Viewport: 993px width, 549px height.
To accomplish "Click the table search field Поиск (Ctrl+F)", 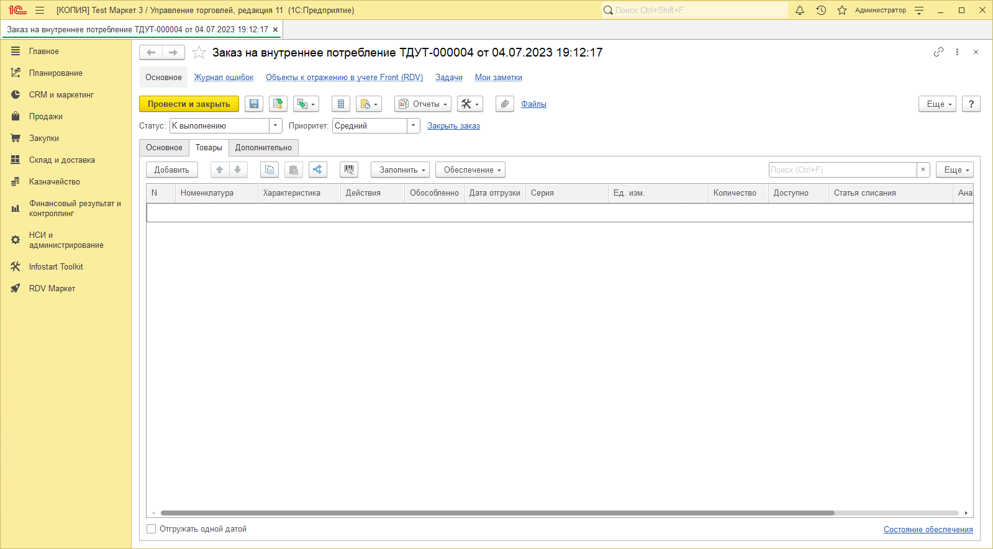I will click(843, 170).
